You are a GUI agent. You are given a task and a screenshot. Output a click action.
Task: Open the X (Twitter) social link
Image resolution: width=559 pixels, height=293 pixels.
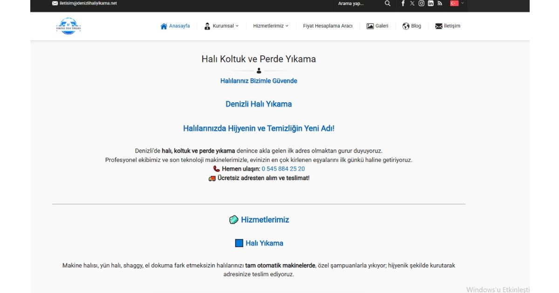[412, 3]
